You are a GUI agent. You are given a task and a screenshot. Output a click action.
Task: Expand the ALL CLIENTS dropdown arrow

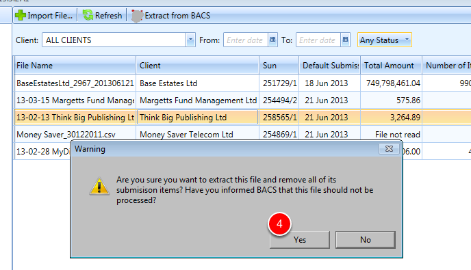click(190, 40)
